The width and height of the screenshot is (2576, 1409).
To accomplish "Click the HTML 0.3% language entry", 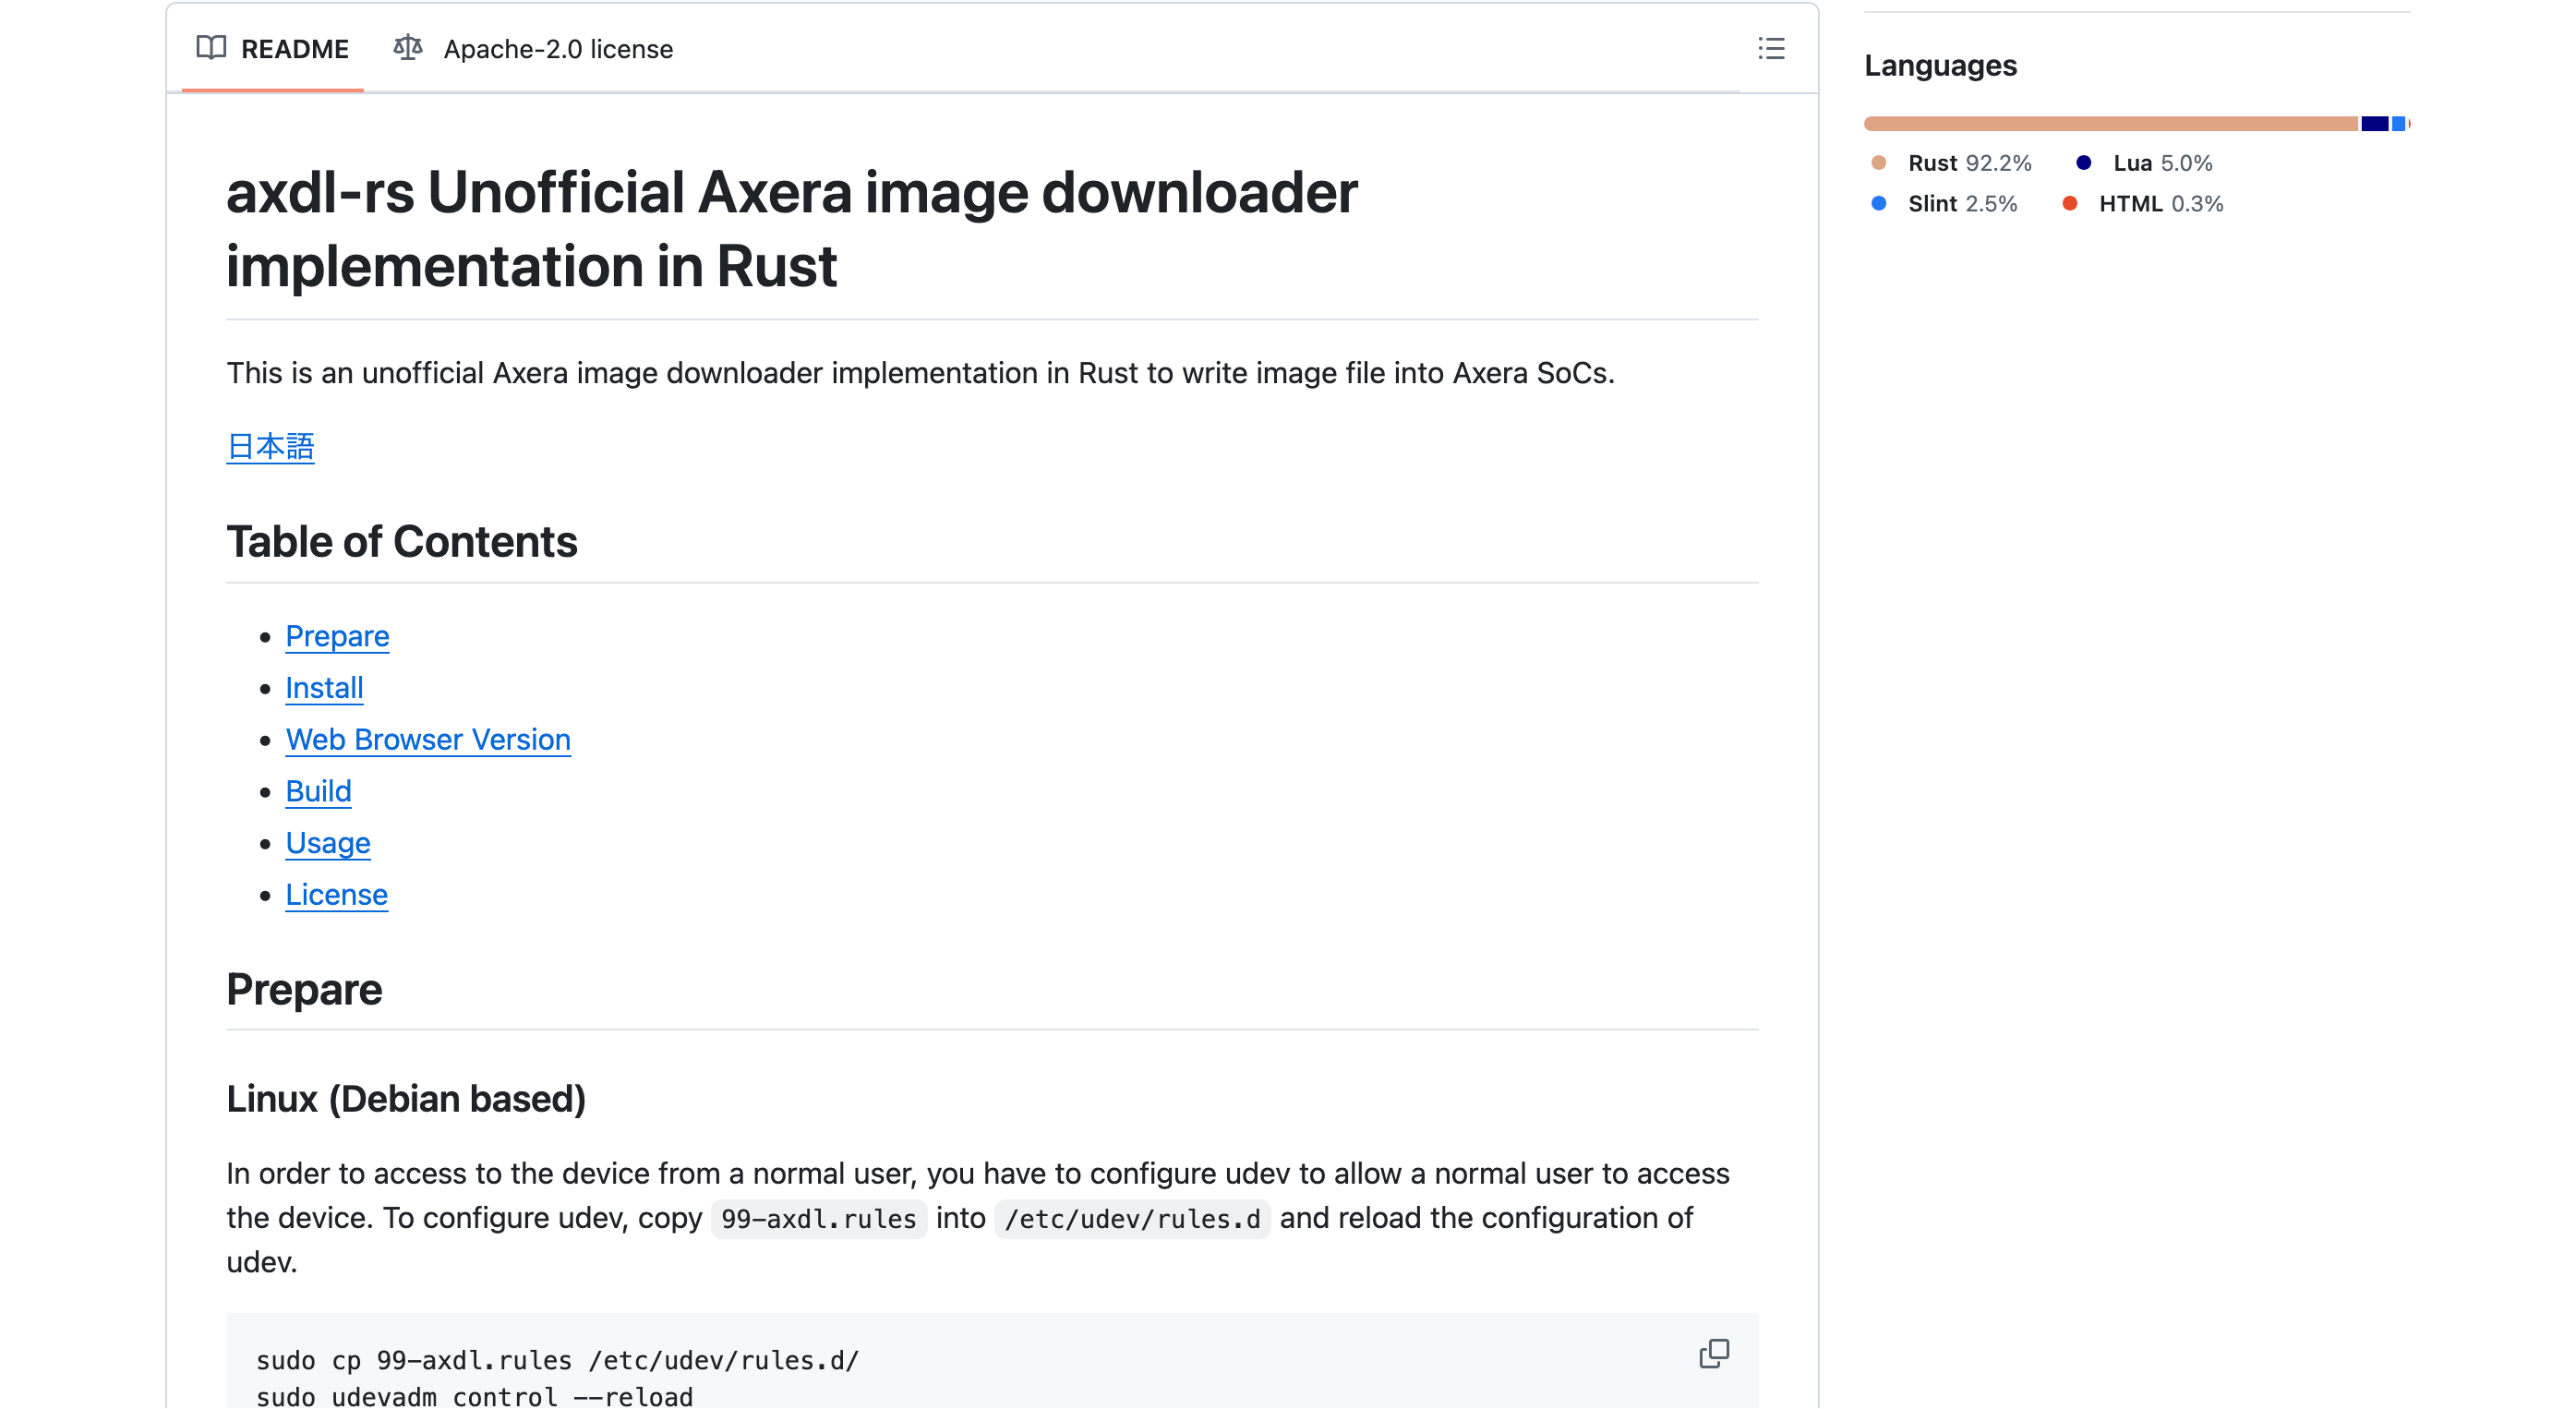I will click(x=2142, y=204).
